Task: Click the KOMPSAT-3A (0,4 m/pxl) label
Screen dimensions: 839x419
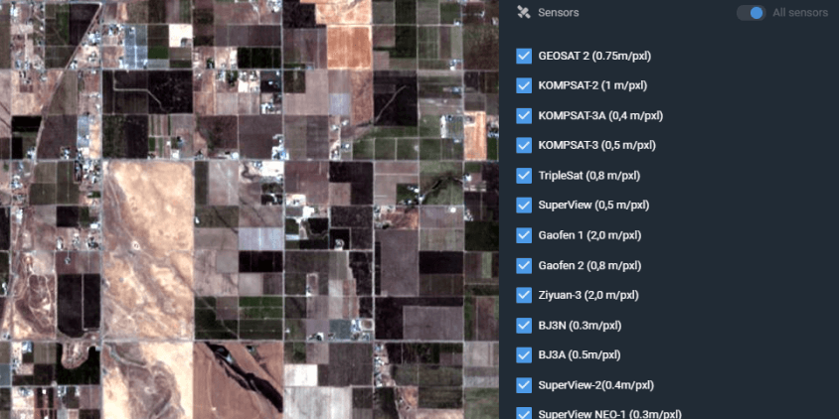Action: point(600,115)
